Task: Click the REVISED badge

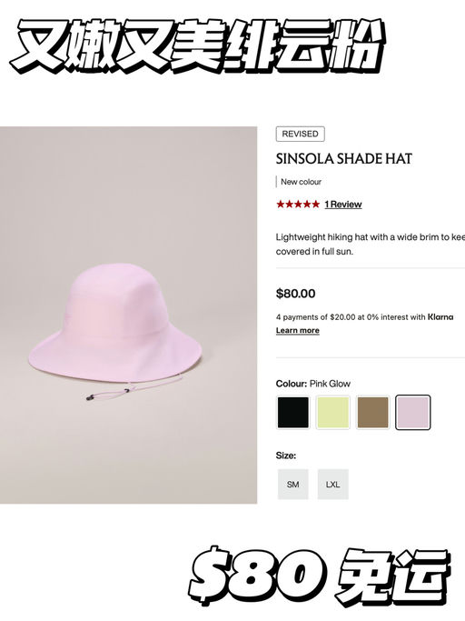Action: click(x=300, y=134)
